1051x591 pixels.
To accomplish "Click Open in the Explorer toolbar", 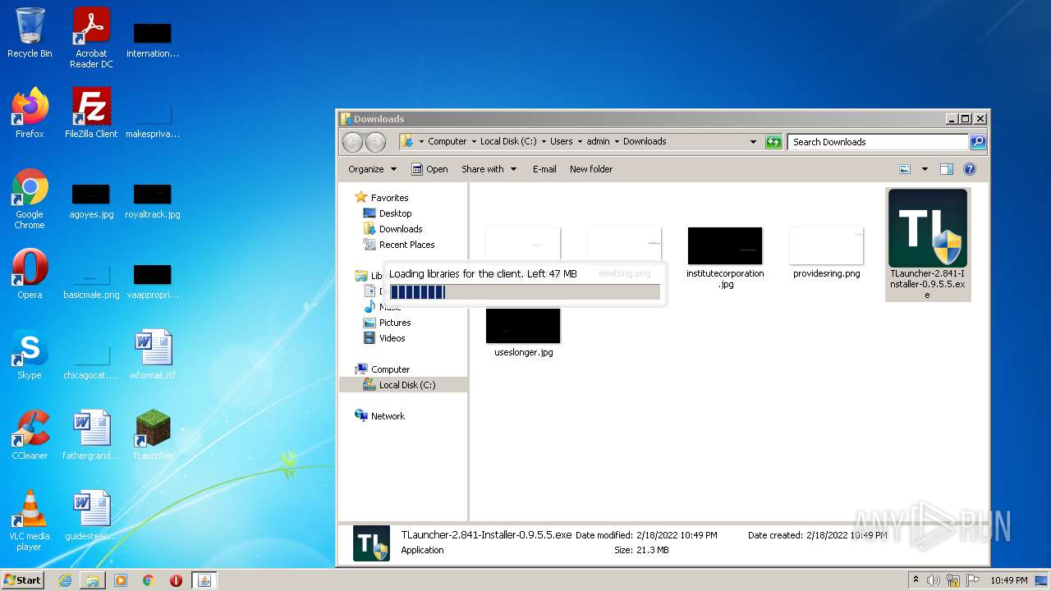I will pyautogui.click(x=429, y=169).
